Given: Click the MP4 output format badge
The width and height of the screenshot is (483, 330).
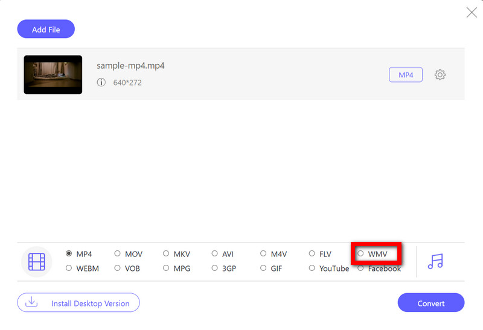Looking at the screenshot, I should tap(405, 75).
